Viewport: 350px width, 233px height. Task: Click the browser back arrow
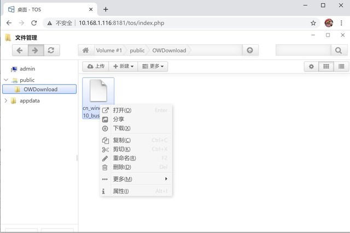pyautogui.click(x=9, y=23)
